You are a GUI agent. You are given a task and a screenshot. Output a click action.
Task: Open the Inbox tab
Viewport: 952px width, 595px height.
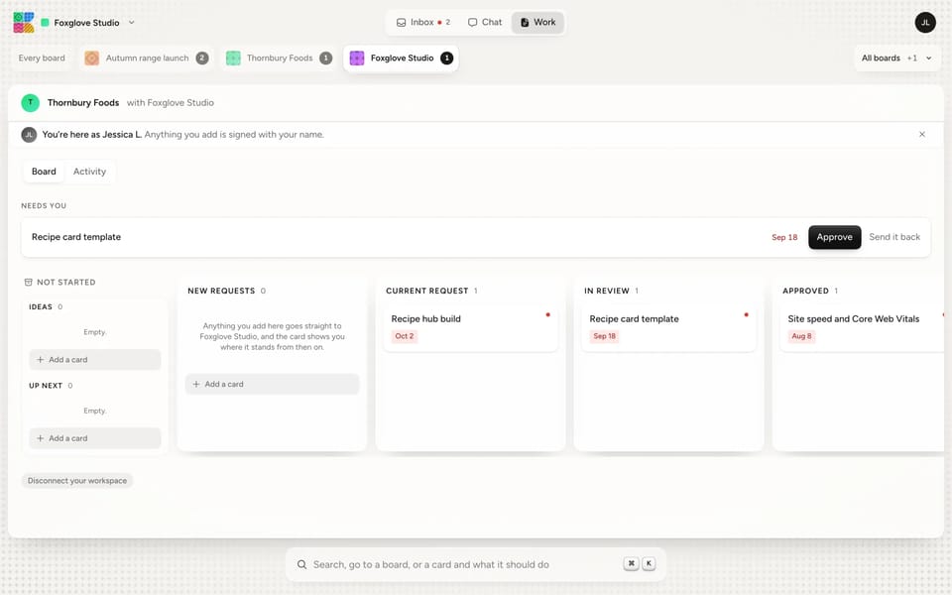pos(423,23)
